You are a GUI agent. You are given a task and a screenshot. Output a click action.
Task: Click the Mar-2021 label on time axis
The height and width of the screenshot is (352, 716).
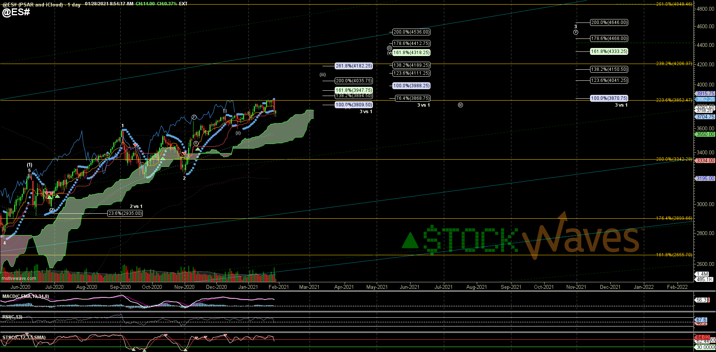pos(309,287)
